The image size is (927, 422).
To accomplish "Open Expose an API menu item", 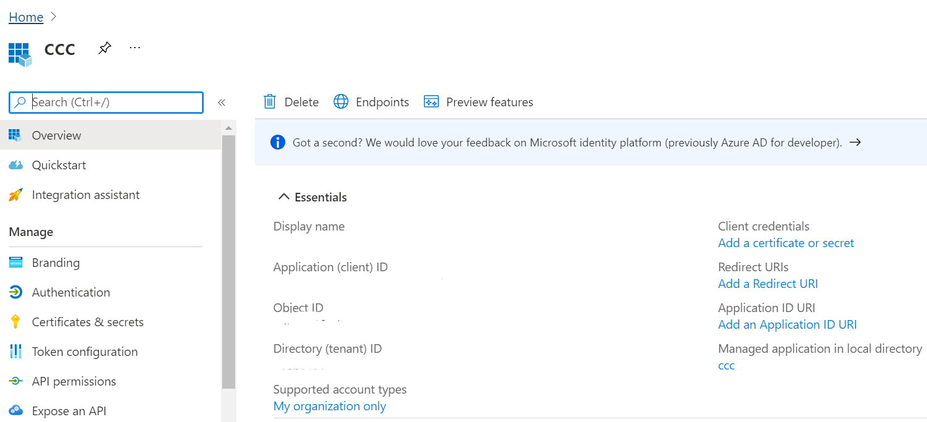I will point(110,410).
